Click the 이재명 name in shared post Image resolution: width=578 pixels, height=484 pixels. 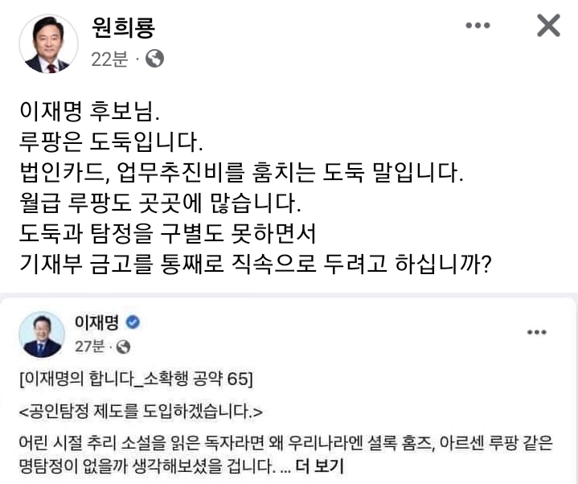pyautogui.click(x=96, y=323)
